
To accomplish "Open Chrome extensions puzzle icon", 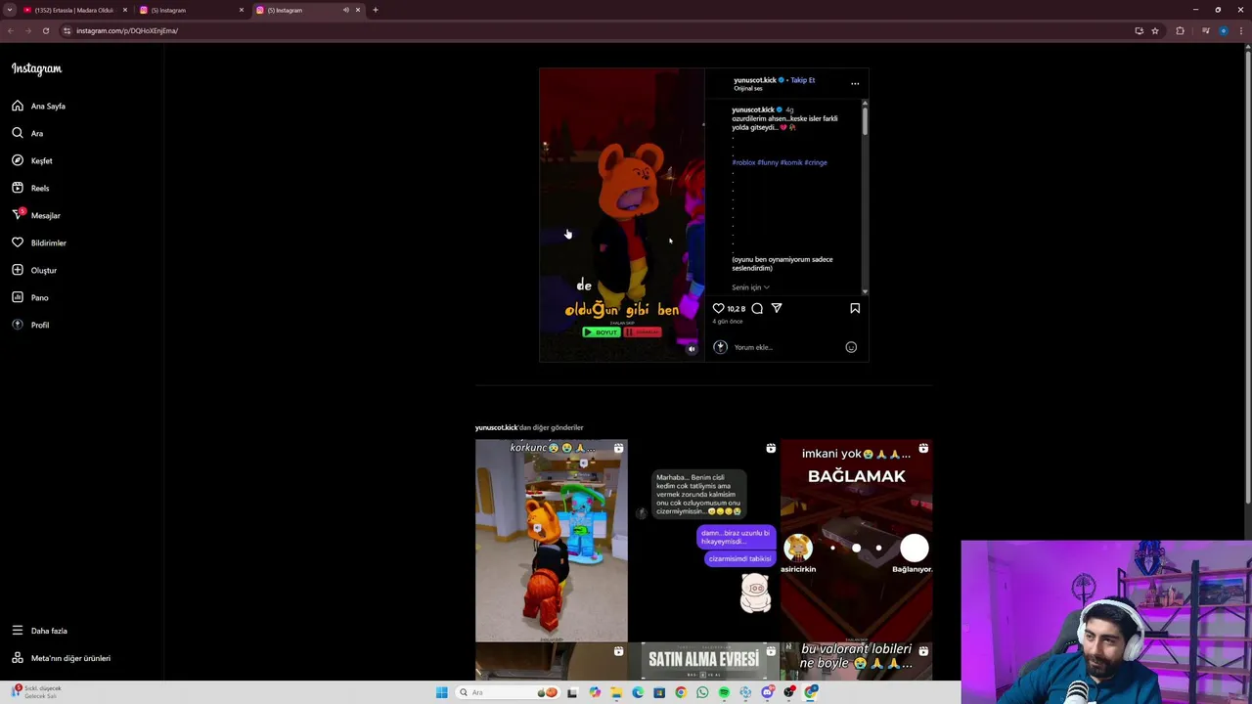I will (x=1180, y=30).
